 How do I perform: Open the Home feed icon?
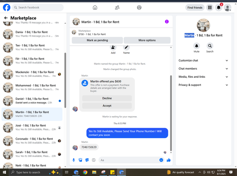click(x=95, y=8)
